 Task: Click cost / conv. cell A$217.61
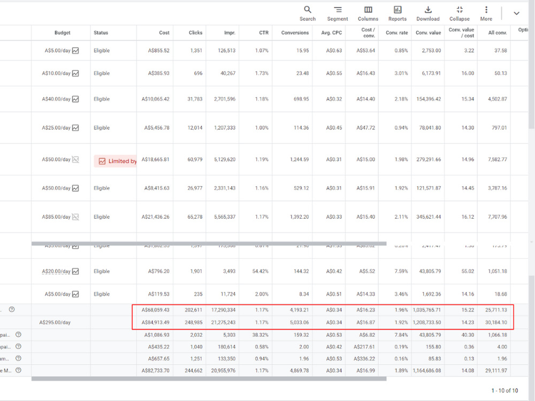tap(364, 347)
